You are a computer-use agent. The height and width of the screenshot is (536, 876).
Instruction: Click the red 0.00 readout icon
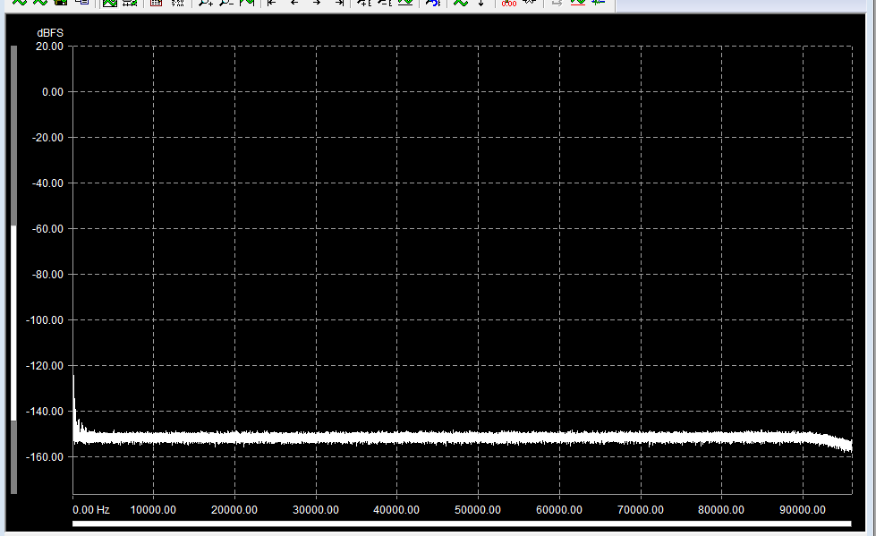pos(508,3)
